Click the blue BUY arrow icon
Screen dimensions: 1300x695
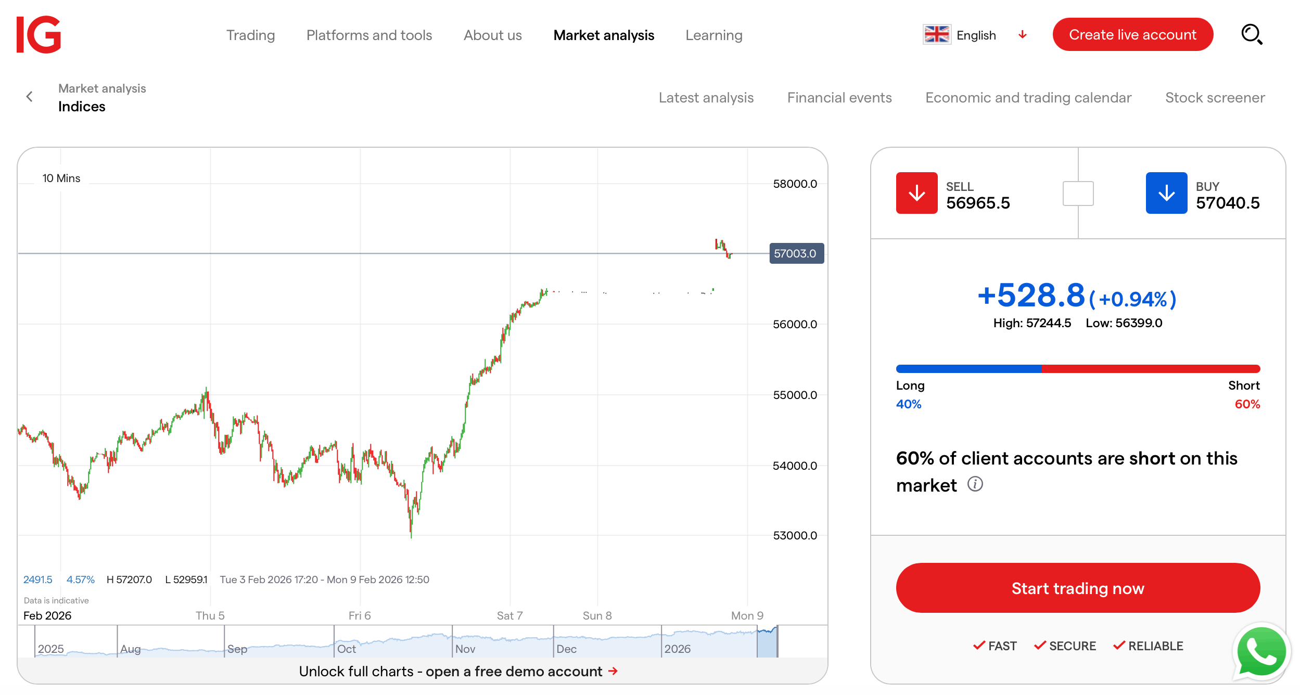click(x=1166, y=193)
